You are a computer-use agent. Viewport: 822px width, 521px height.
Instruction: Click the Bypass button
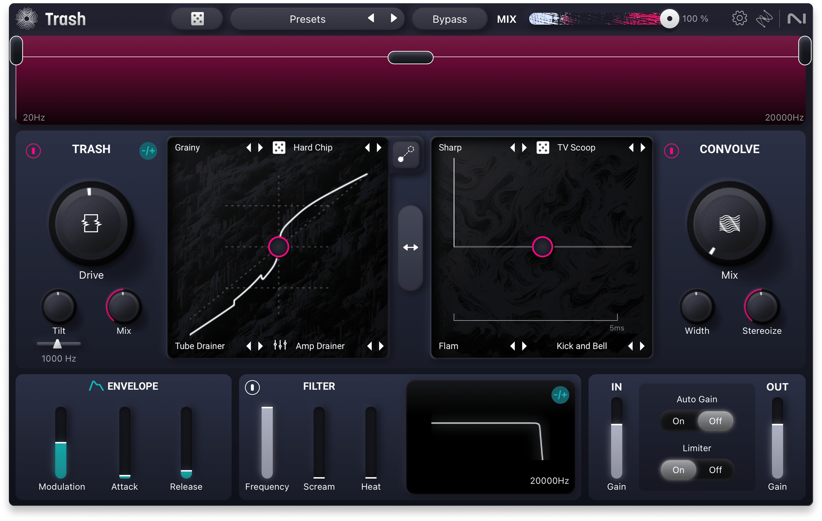[x=449, y=19]
